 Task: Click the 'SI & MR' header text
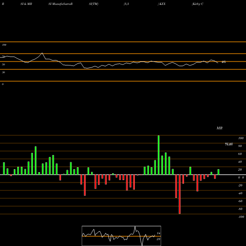coord(26,4)
